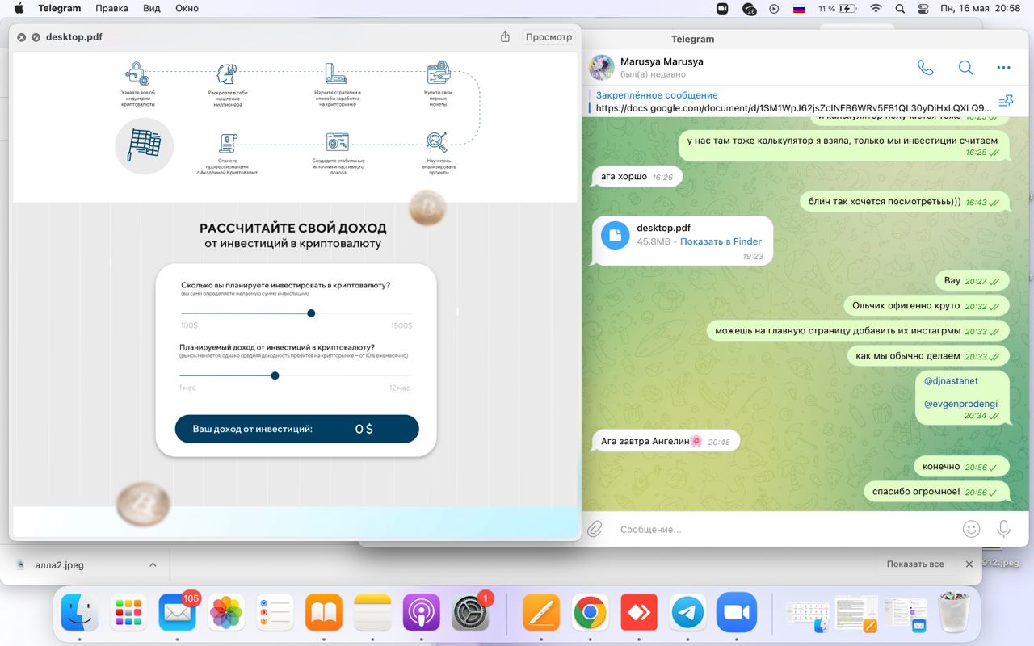Click the Показать в Finder link
This screenshot has height=646, width=1034.
[x=721, y=241]
